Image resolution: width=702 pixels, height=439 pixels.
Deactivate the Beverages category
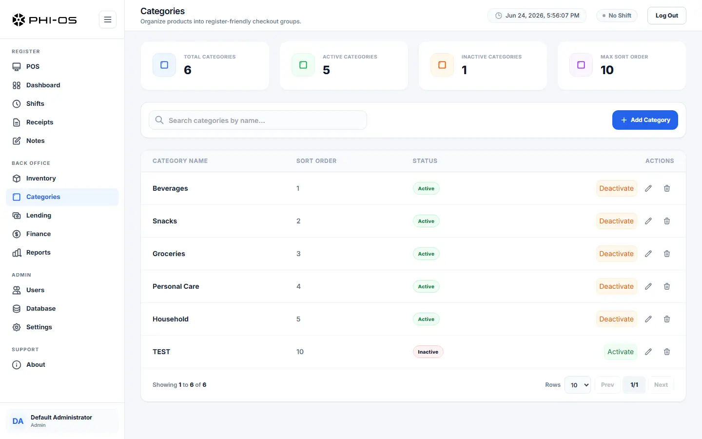point(616,188)
